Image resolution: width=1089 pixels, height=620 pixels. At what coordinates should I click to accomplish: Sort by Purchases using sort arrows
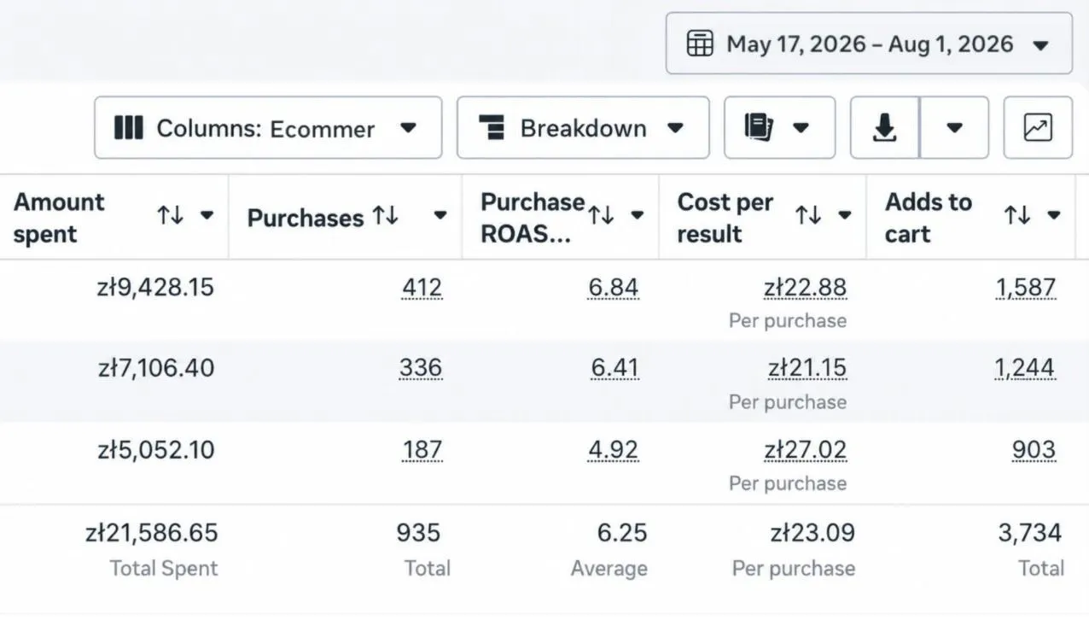386,216
